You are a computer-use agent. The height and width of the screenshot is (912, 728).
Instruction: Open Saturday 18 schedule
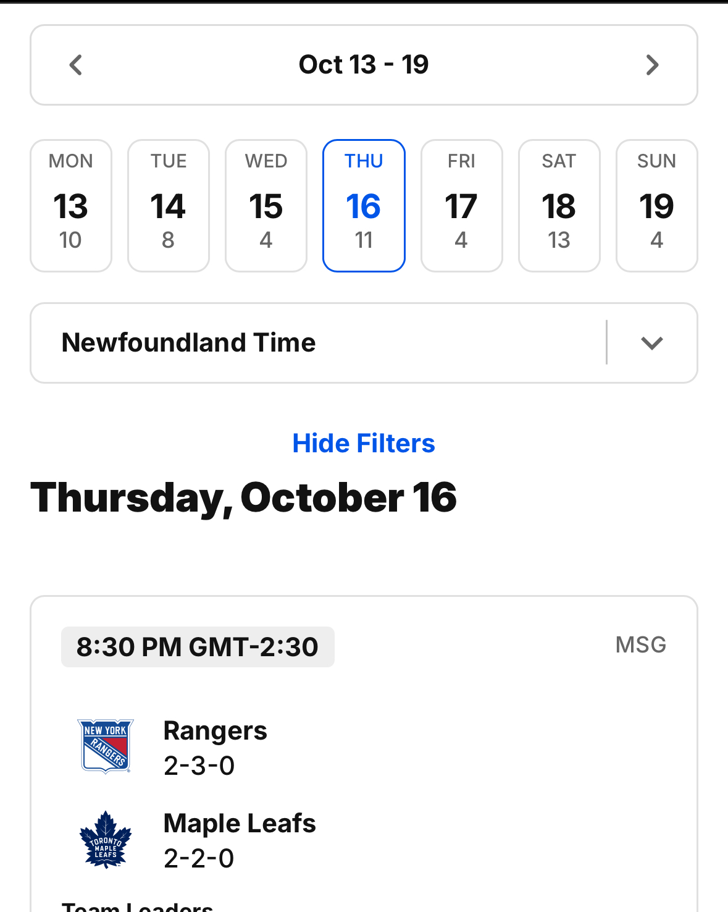point(559,206)
